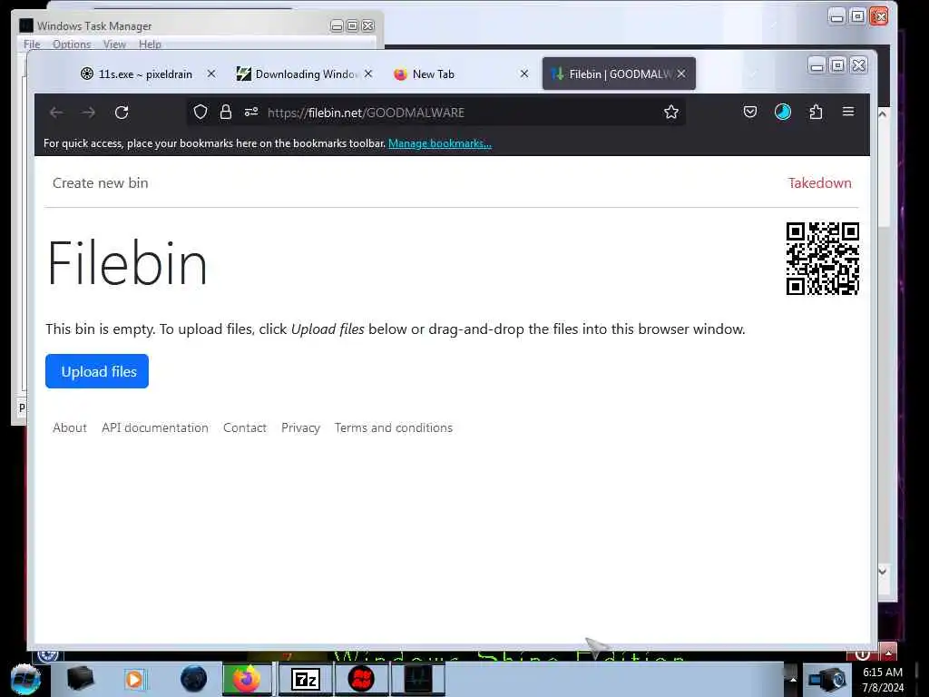929x697 pixels.
Task: Bookmark this page with the star icon
Action: (x=670, y=112)
